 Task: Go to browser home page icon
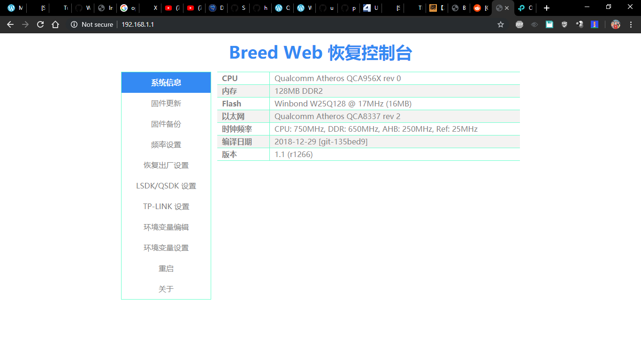coord(55,24)
